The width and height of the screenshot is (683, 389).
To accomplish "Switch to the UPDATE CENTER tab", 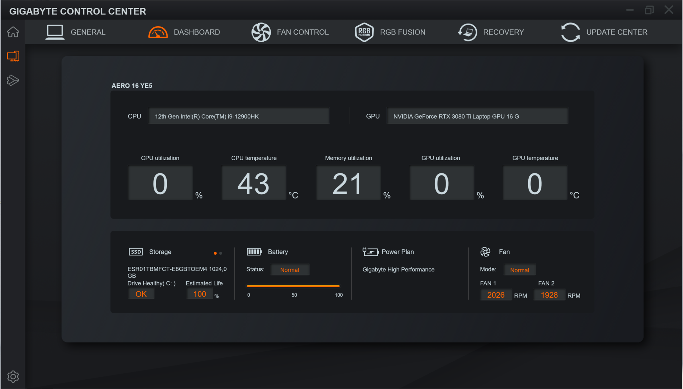I will (x=616, y=32).
